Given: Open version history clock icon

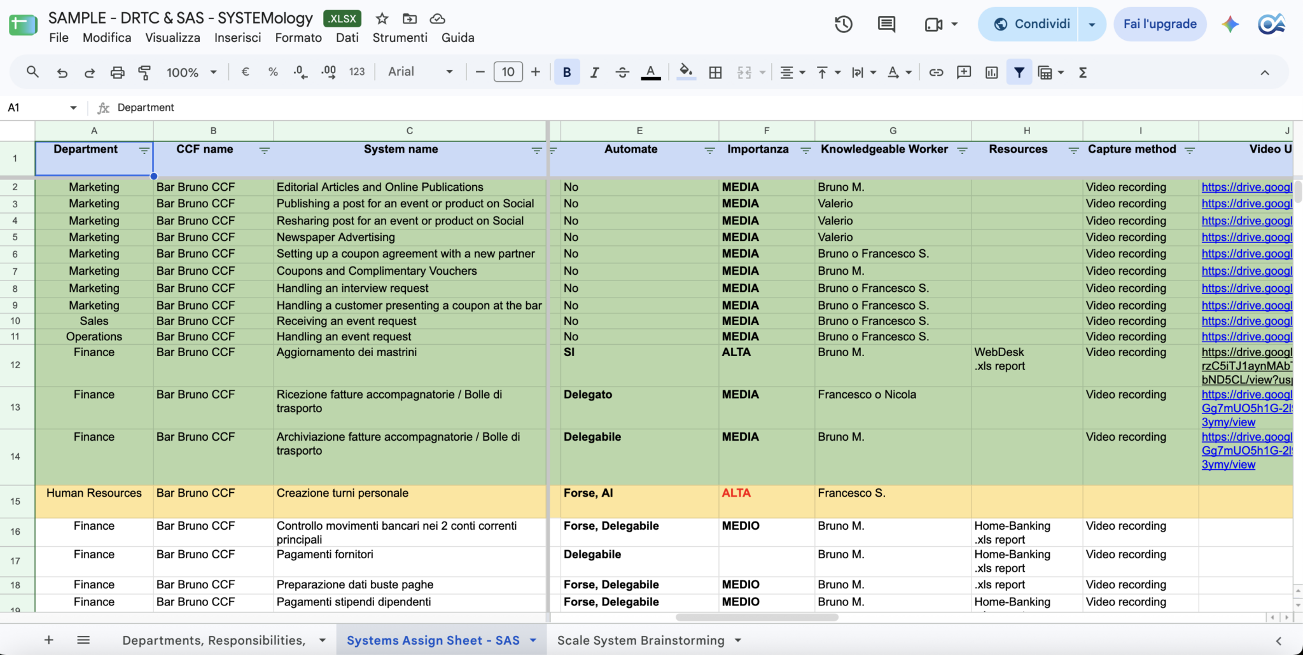Looking at the screenshot, I should [844, 24].
